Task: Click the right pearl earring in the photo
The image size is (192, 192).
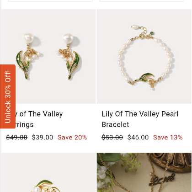Action: coord(68,56)
